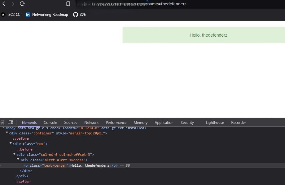The height and width of the screenshot is (185, 285).
Task: Open the Sources tab
Action: (x=71, y=123)
